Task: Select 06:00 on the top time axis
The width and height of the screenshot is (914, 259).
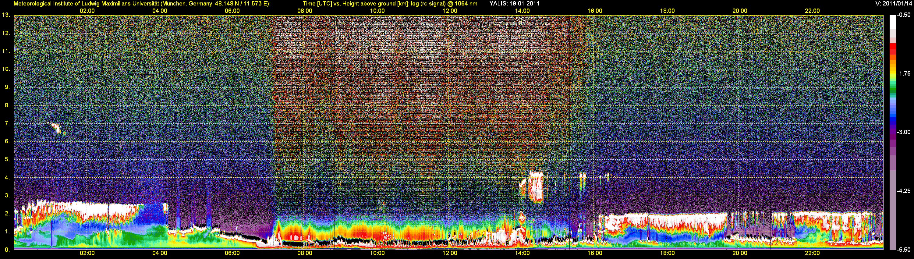Action: click(232, 11)
